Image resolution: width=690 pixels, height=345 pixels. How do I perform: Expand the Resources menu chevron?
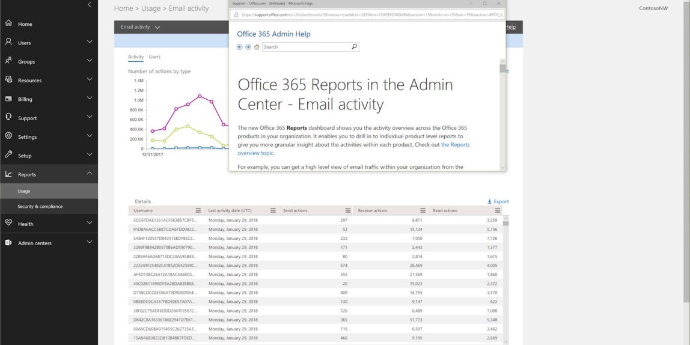pyautogui.click(x=90, y=79)
